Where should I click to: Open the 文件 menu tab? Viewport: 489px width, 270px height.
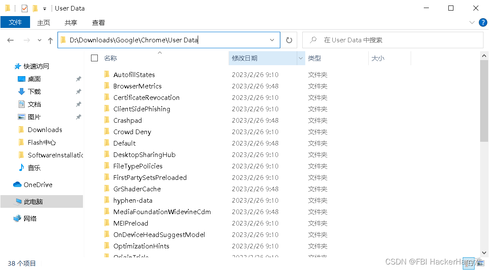(x=15, y=22)
